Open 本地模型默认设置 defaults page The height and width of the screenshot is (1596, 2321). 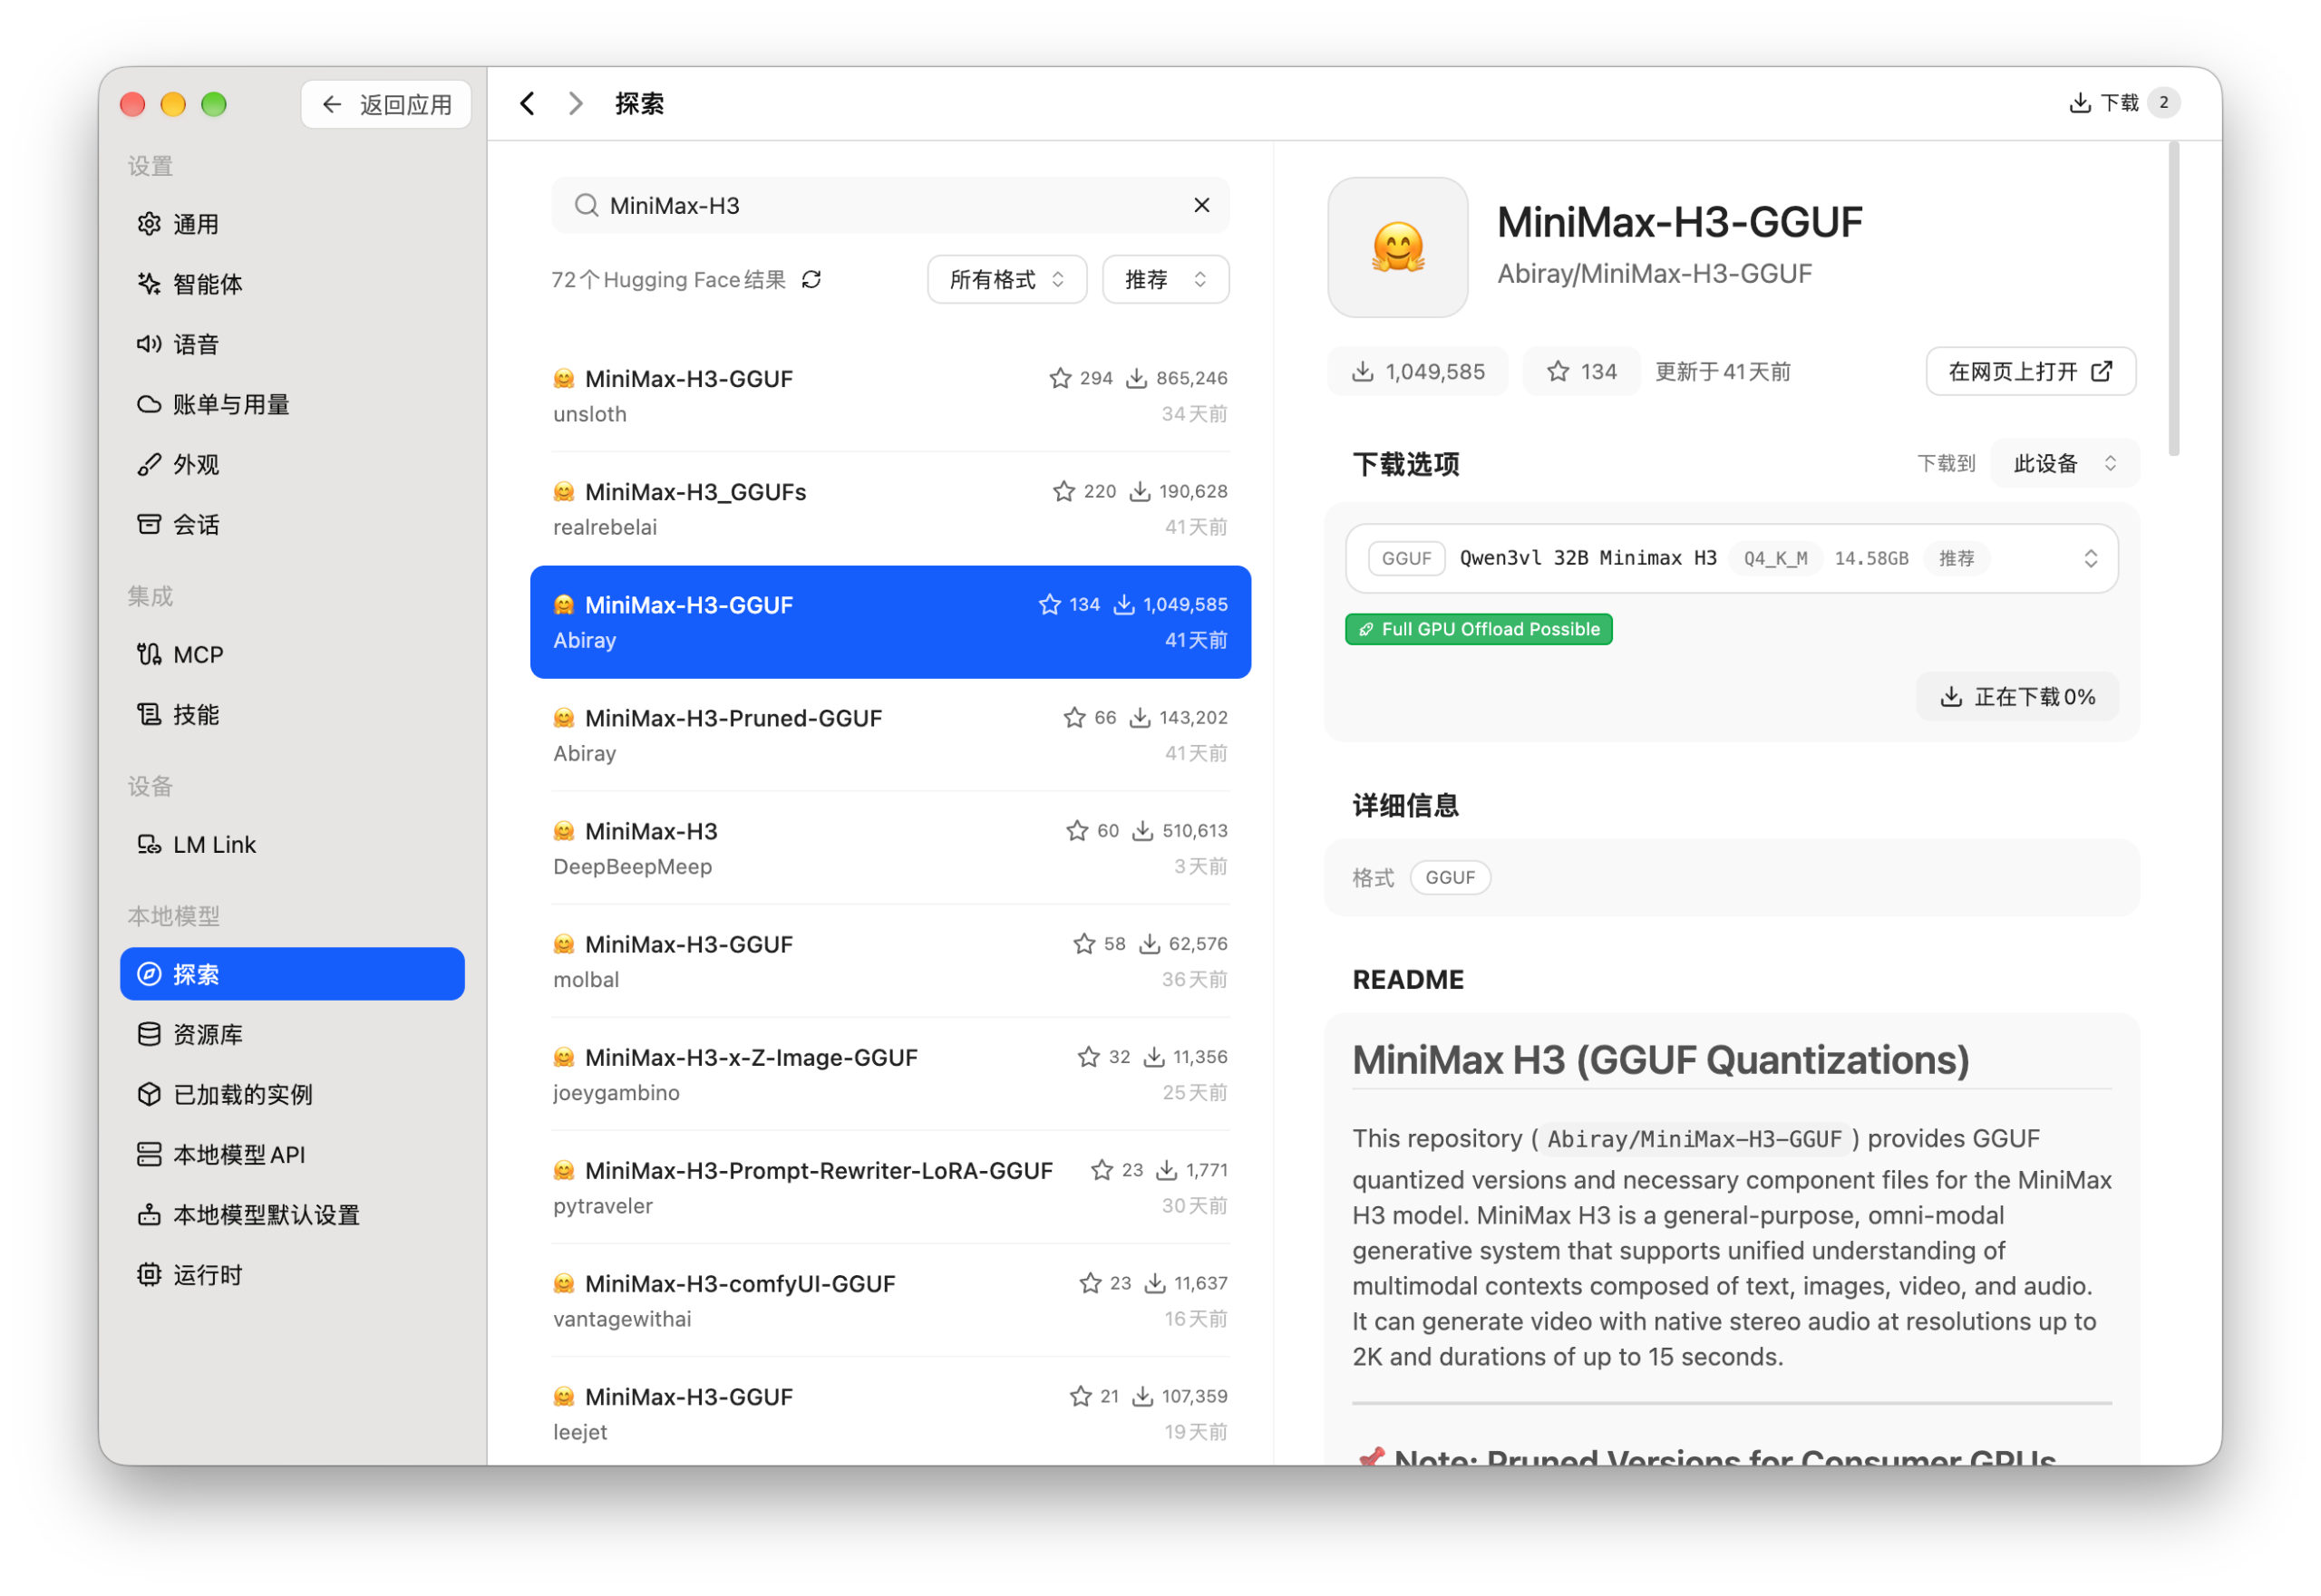coord(291,1214)
